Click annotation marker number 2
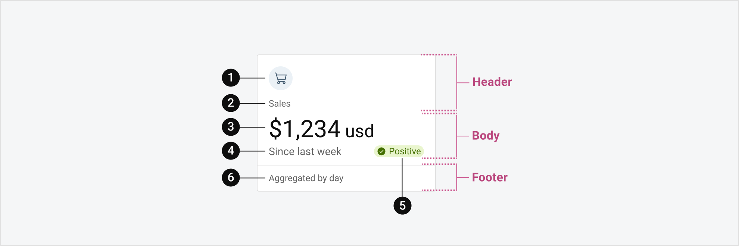This screenshot has height=246, width=739. click(231, 103)
